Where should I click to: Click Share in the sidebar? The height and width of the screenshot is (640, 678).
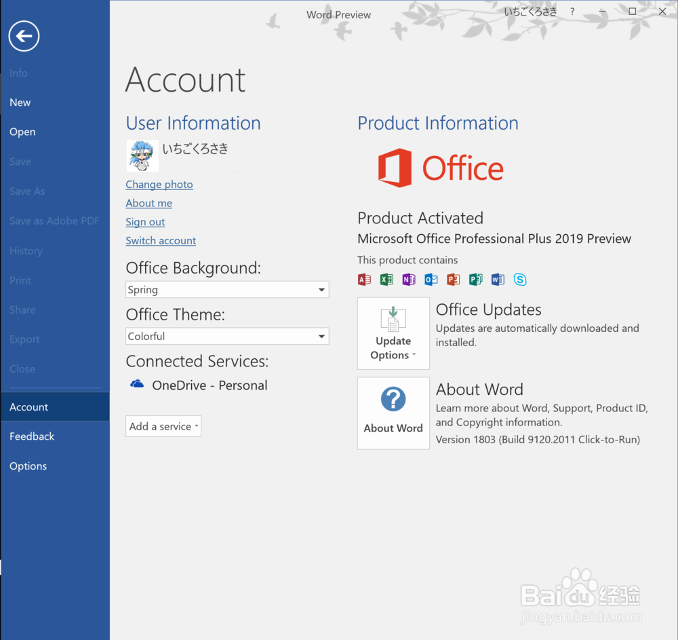tap(55, 310)
